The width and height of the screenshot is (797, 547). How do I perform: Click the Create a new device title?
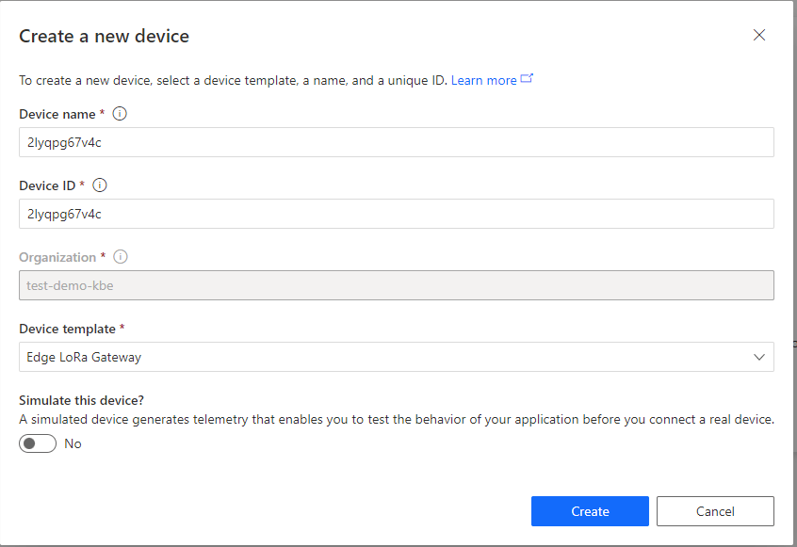tap(104, 37)
